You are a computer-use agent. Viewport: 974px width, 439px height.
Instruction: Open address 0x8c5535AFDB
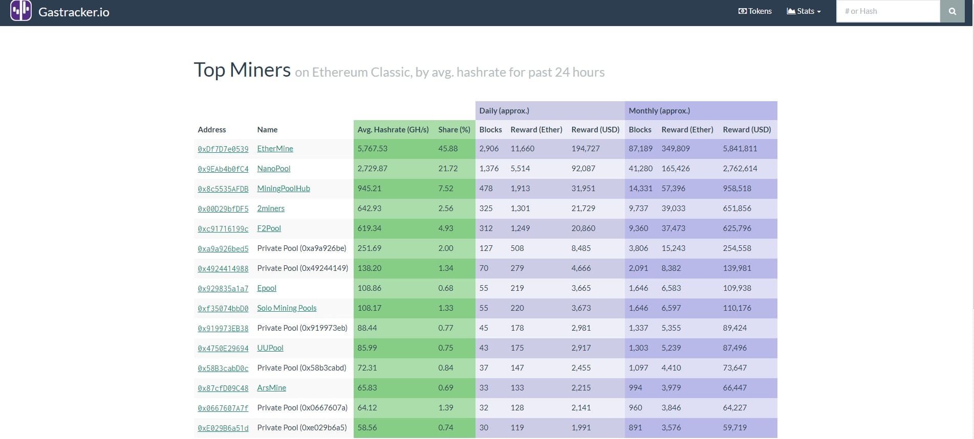tap(223, 189)
